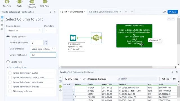Zoom in on the canvas
The width and height of the screenshot is (180, 101).
[173, 19]
